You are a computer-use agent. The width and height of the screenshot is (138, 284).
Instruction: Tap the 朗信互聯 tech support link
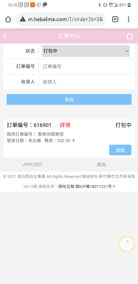(67, 187)
